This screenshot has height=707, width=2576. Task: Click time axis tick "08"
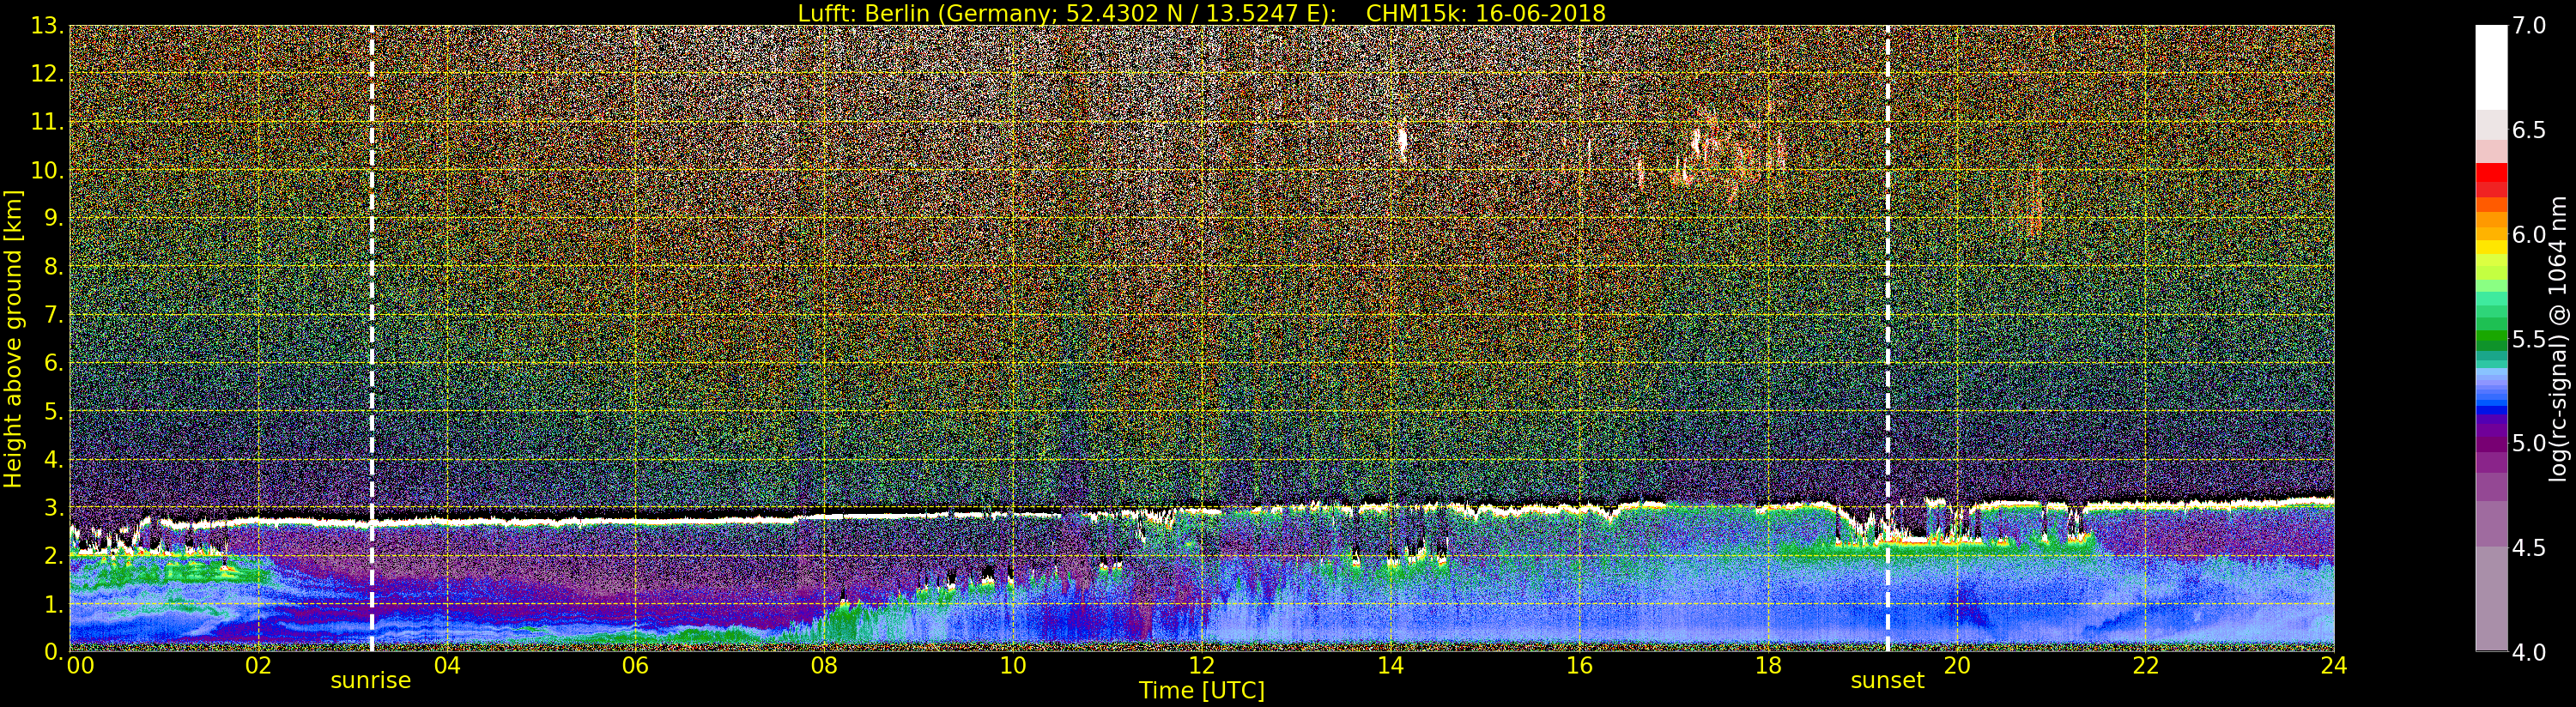824,665
